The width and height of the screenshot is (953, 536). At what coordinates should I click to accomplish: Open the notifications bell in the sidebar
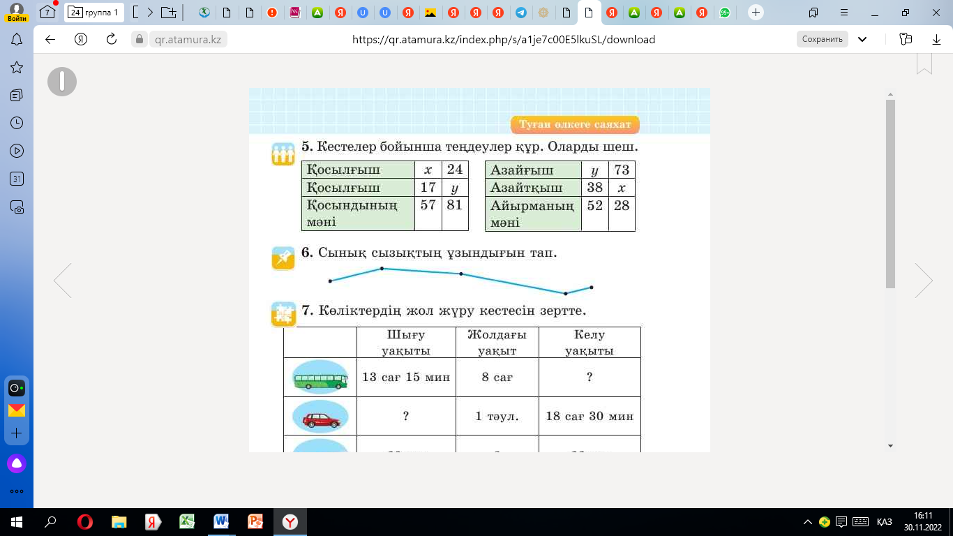pos(17,40)
